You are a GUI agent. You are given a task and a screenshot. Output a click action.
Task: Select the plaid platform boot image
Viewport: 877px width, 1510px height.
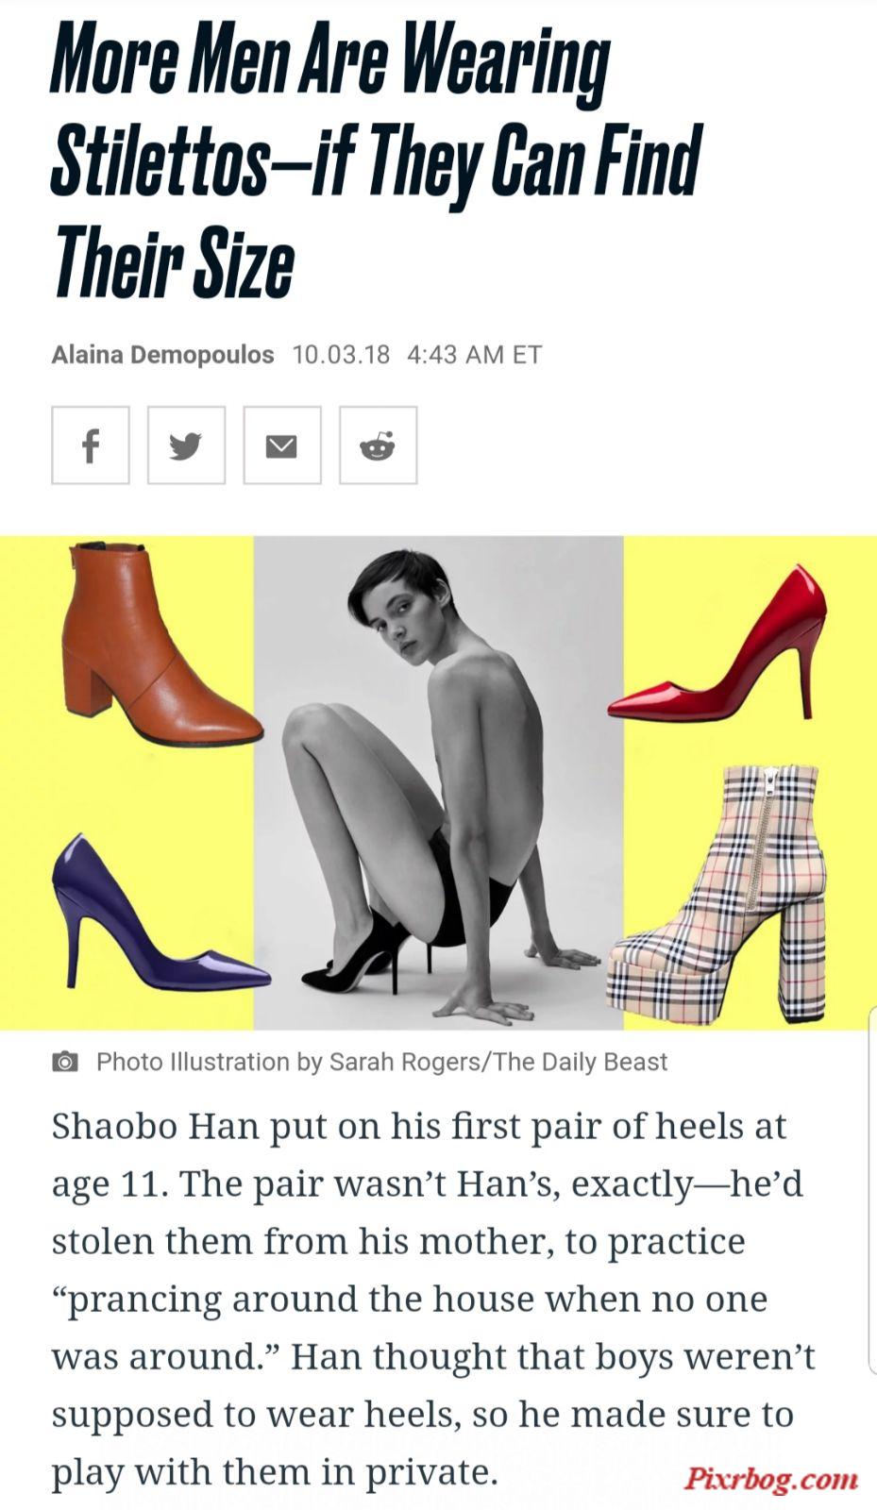(x=717, y=895)
